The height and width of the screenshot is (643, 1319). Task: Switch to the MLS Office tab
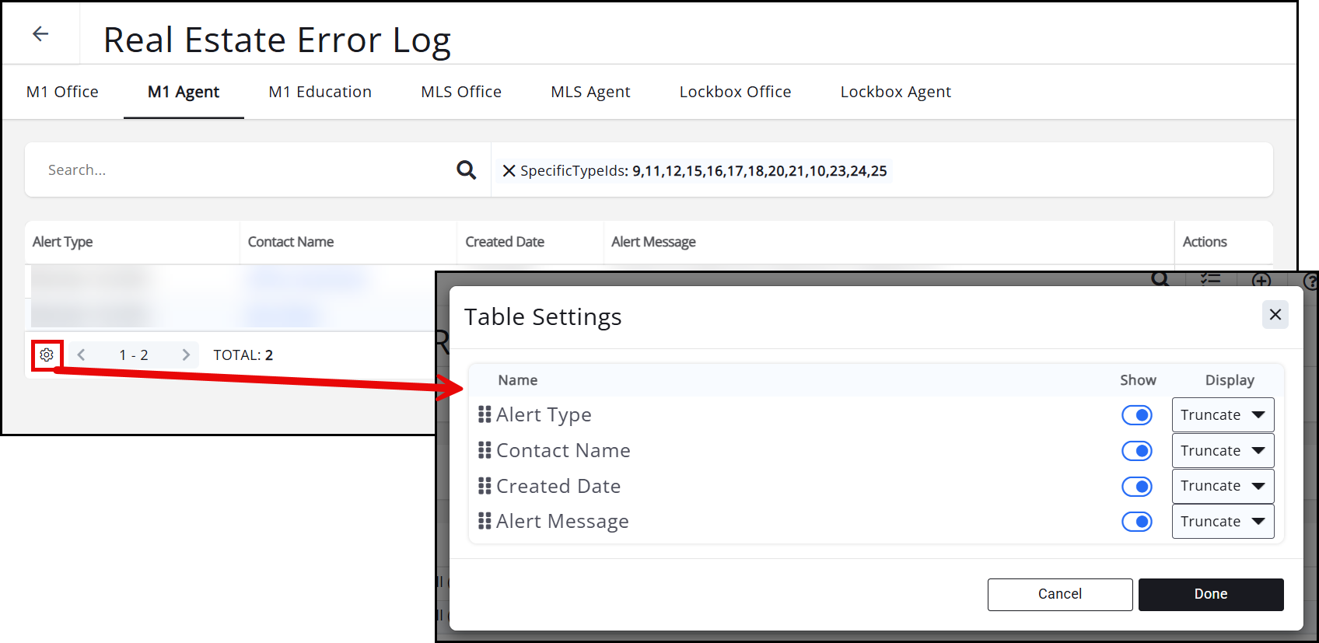pos(461,92)
